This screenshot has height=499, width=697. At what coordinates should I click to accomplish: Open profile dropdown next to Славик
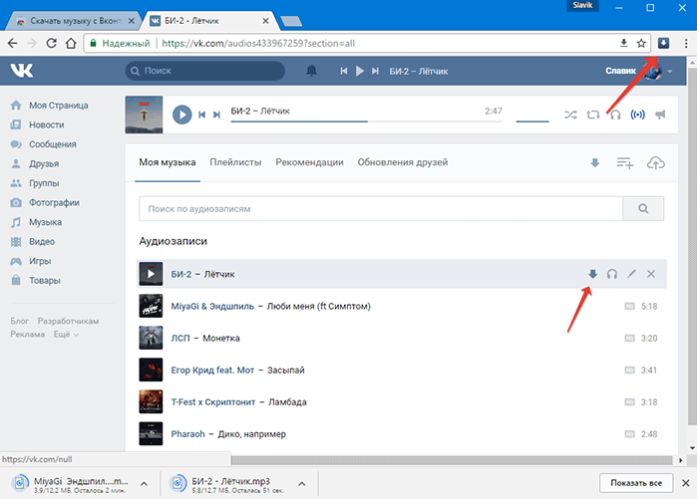(670, 71)
